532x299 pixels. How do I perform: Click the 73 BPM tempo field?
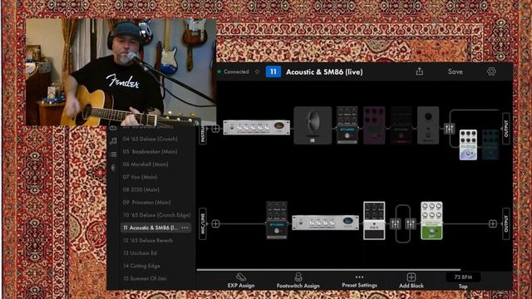pos(463,277)
